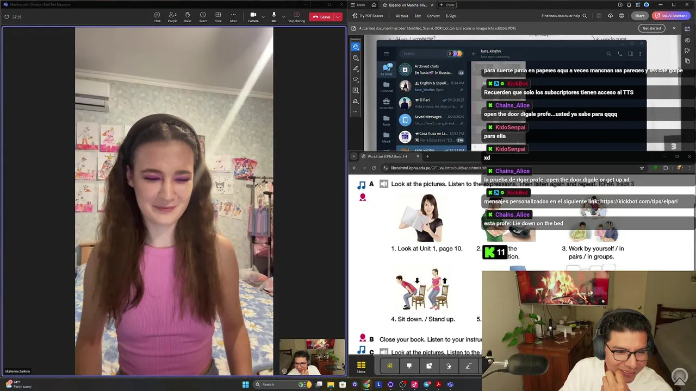Viewport: 696px width, 391px height.
Task: Open Windows Start menu
Action: pyautogui.click(x=245, y=384)
